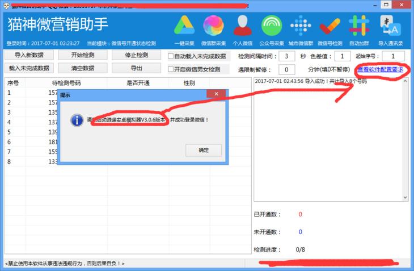Click 载入未完成数据 button
The image size is (414, 271).
tap(29, 68)
